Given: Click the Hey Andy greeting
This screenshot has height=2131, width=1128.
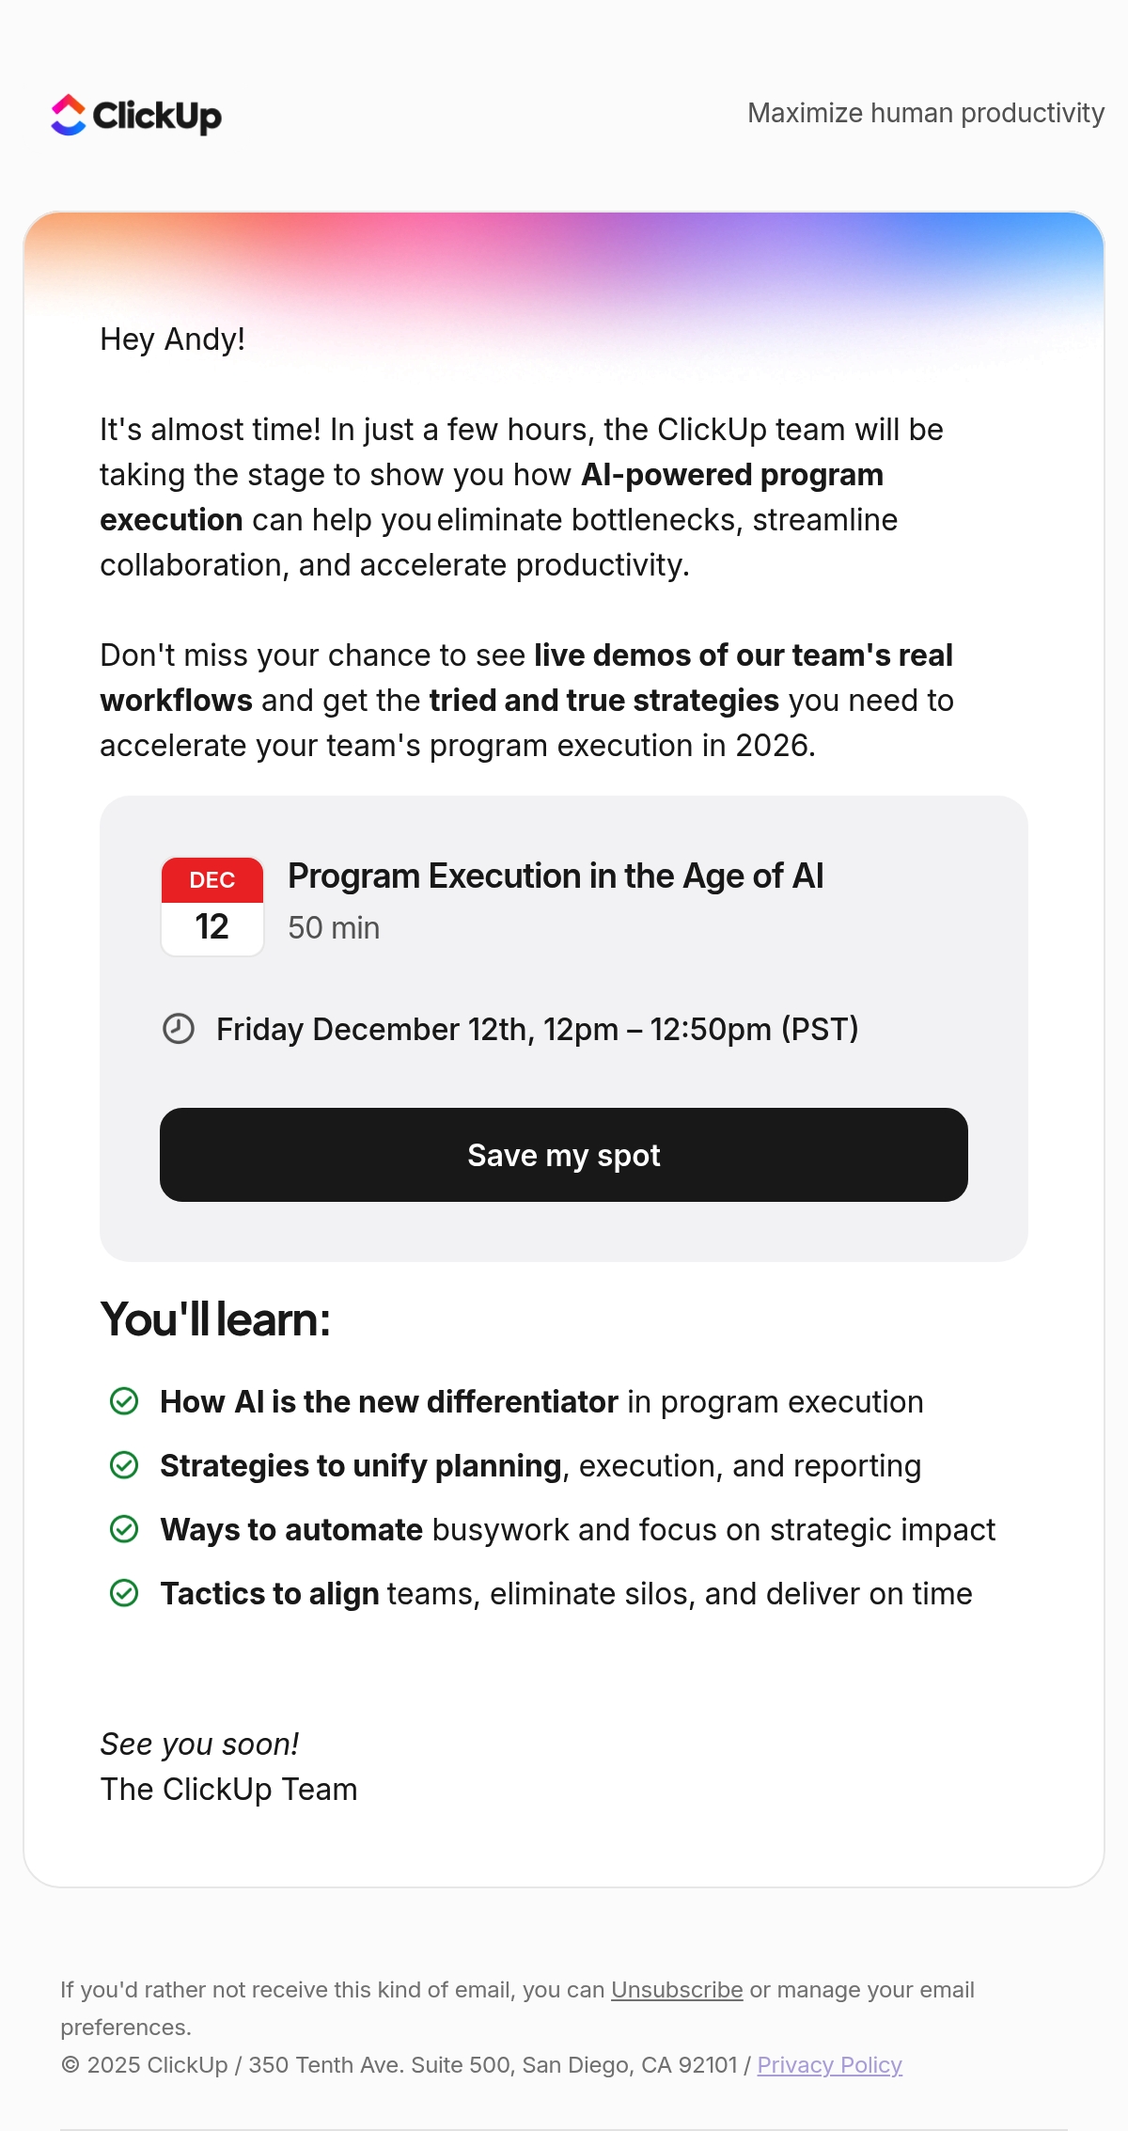Looking at the screenshot, I should 173,339.
